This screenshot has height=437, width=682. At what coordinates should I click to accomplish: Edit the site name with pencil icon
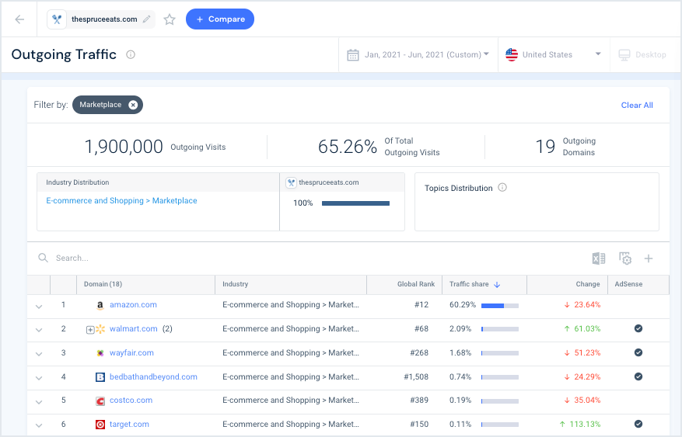pos(147,19)
